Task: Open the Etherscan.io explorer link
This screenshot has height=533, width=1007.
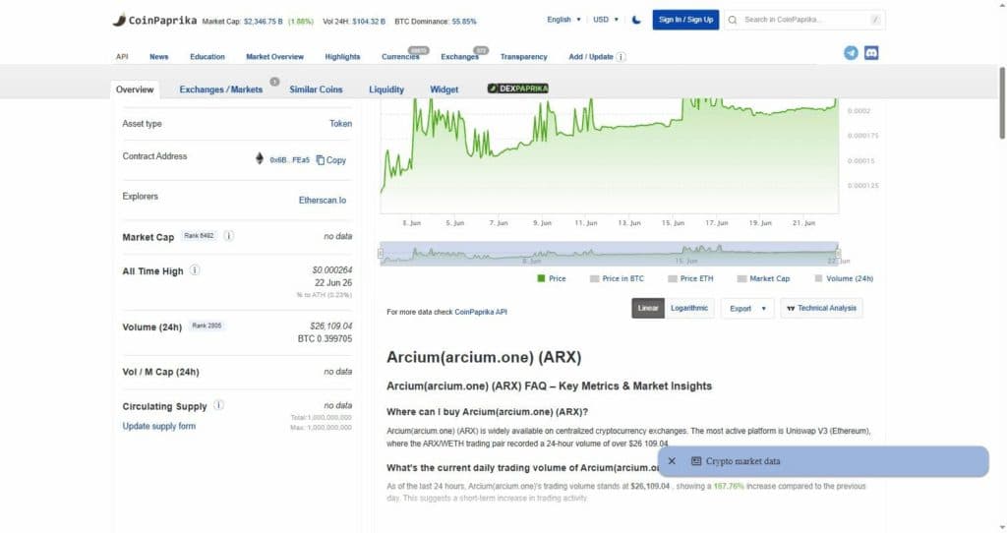Action: pos(323,201)
